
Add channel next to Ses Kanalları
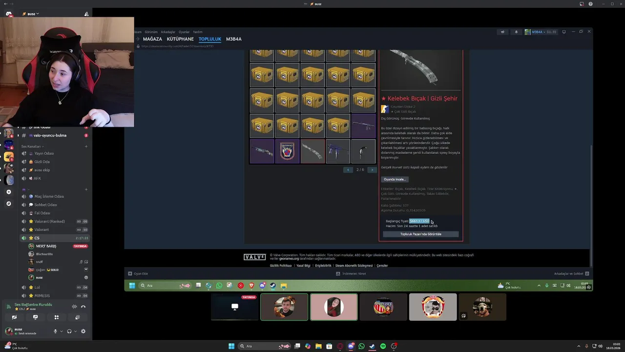pyautogui.click(x=86, y=147)
